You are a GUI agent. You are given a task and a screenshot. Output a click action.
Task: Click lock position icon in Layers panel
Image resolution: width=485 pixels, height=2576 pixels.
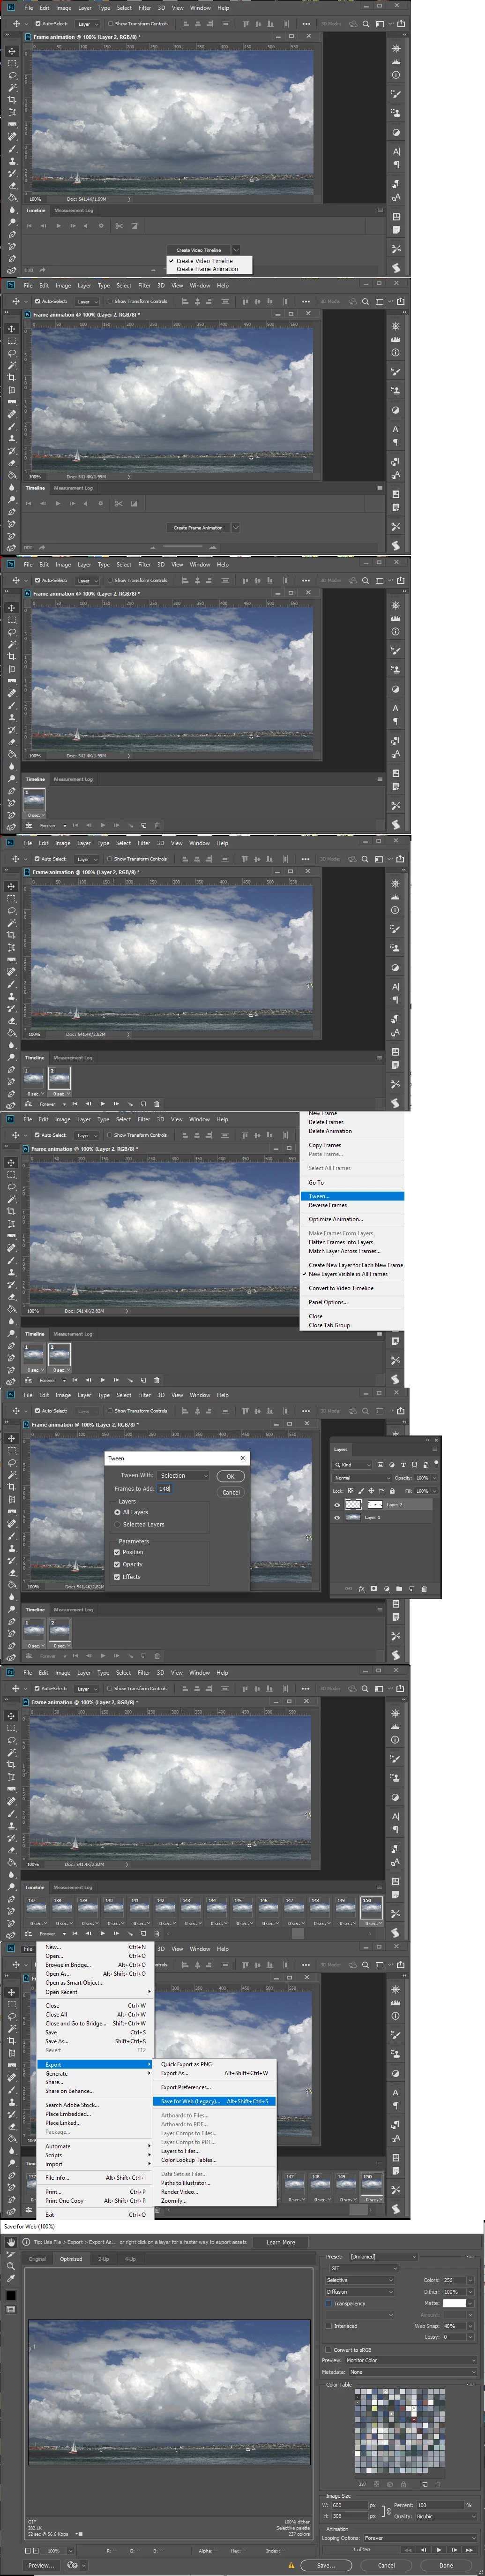pyautogui.click(x=371, y=1491)
